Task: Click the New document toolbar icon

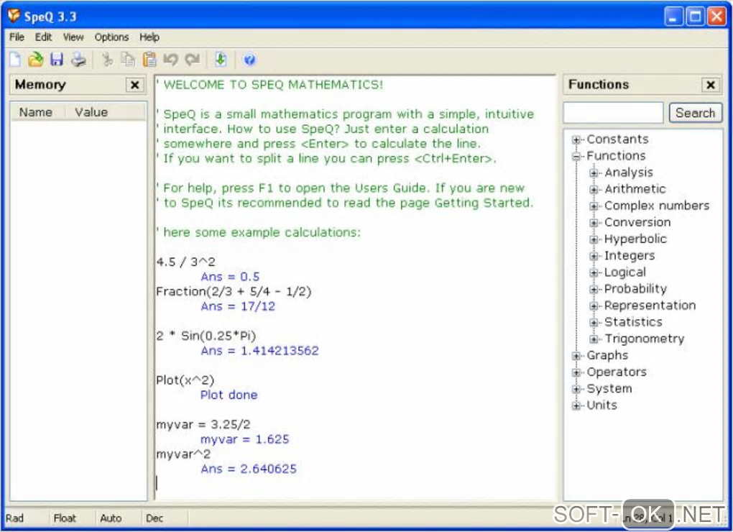Action: click(15, 60)
